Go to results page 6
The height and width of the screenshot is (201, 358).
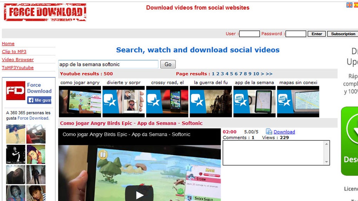tap(236, 74)
